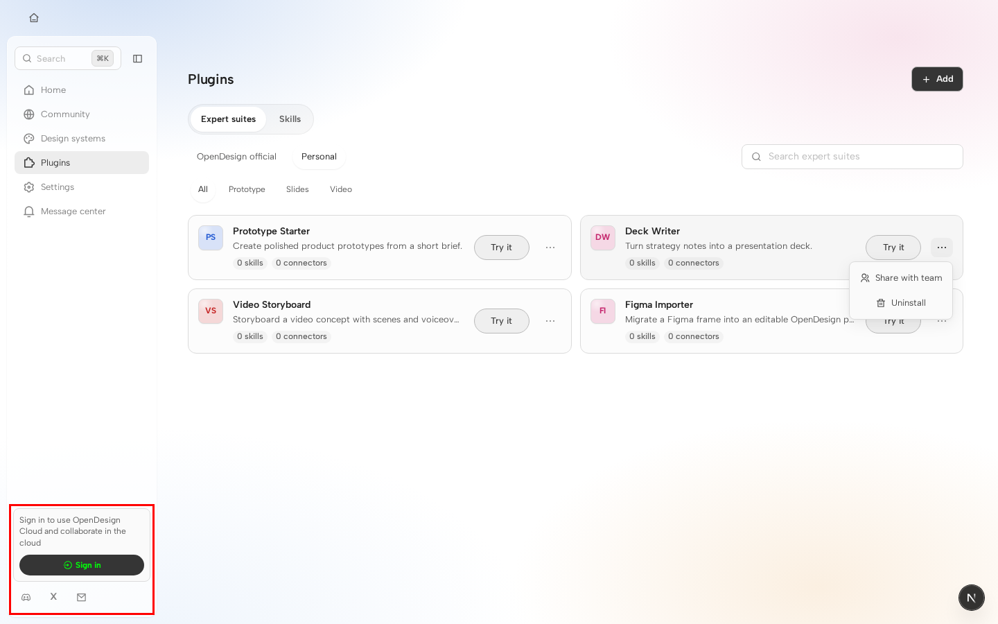
Task: Show OpenDesign official suites
Action: coord(236,157)
